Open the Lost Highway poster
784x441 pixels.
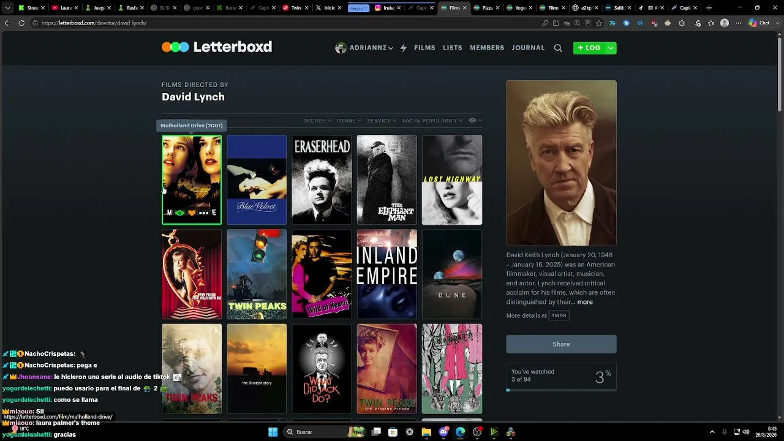click(452, 180)
